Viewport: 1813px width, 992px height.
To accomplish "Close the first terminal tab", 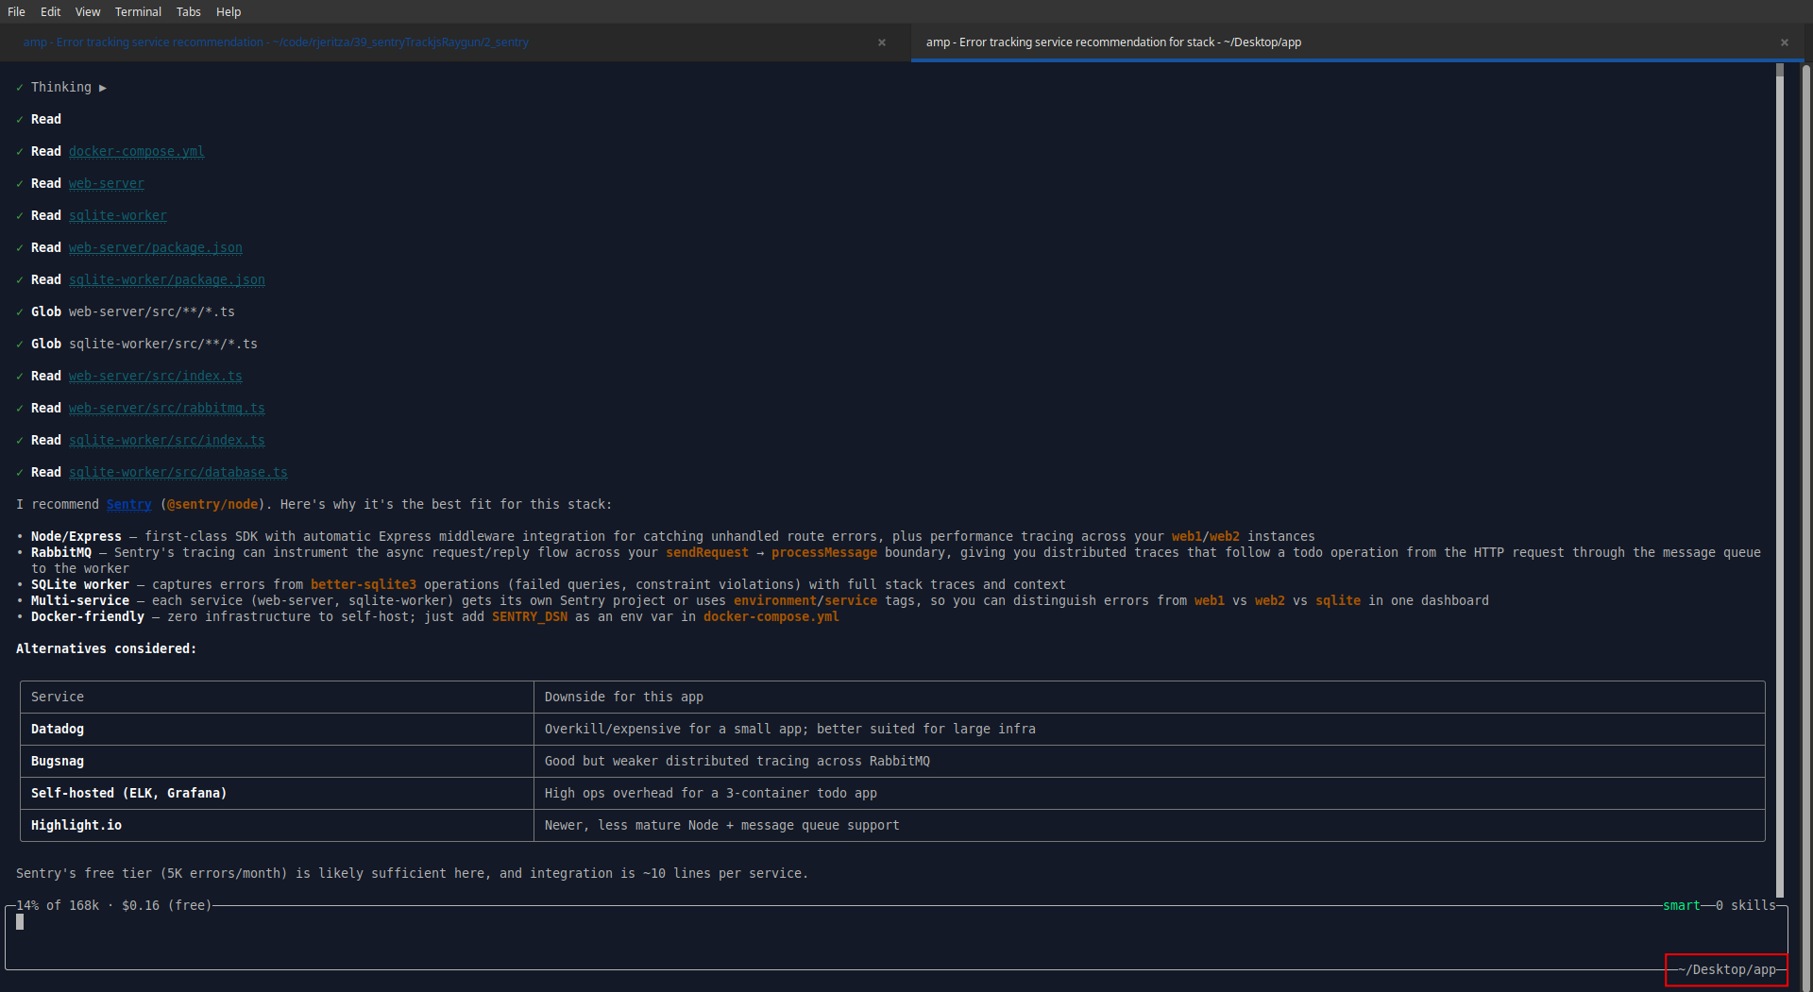I will click(x=881, y=42).
